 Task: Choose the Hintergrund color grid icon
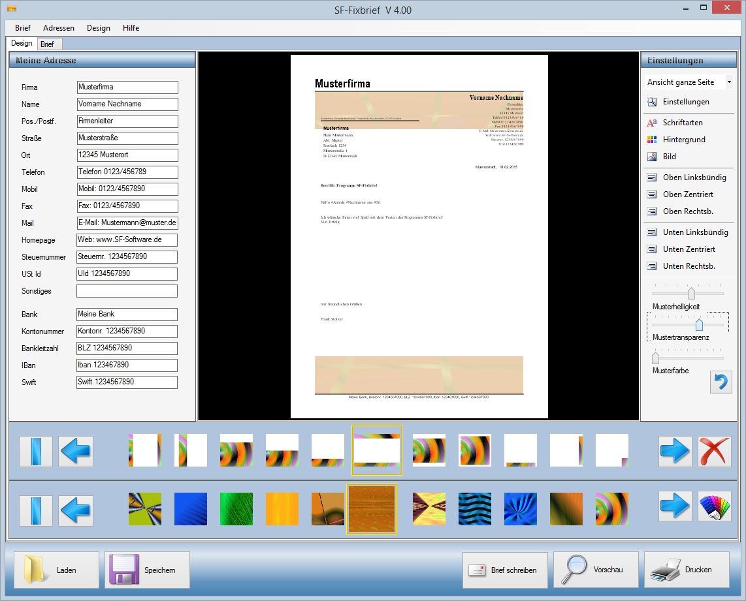(652, 139)
